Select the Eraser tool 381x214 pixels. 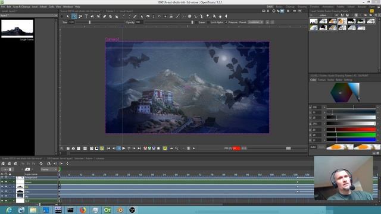click(x=105, y=16)
